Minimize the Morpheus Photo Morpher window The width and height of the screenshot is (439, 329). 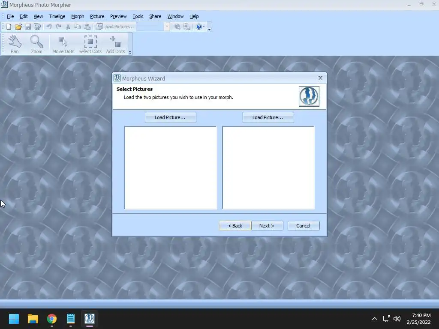click(x=409, y=5)
